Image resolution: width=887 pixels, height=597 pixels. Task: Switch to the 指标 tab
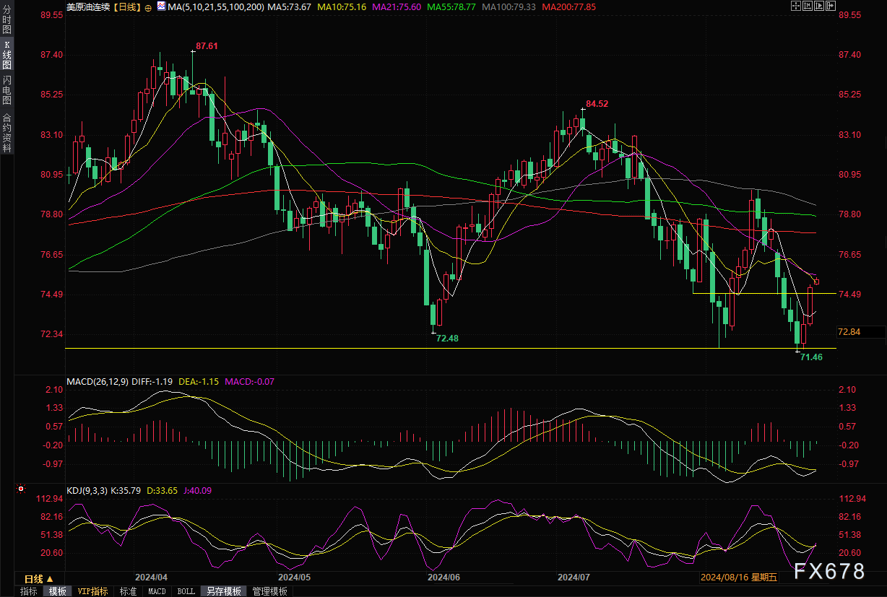(28, 591)
